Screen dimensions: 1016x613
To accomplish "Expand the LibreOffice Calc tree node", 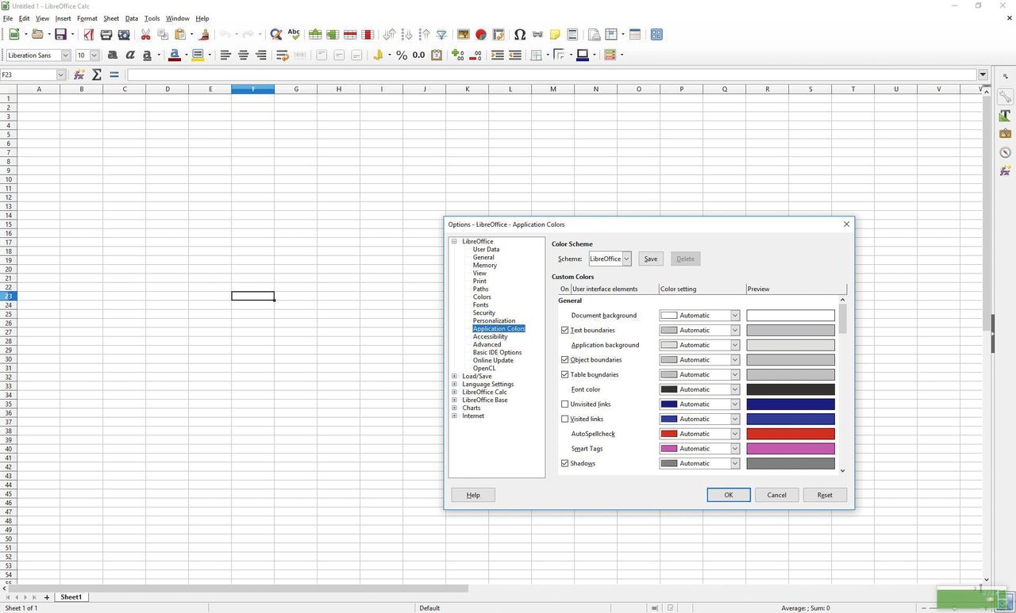I will coord(455,392).
